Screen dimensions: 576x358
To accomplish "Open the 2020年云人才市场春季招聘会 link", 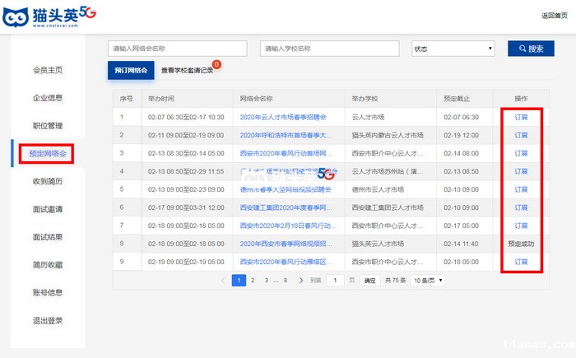I will [x=285, y=117].
